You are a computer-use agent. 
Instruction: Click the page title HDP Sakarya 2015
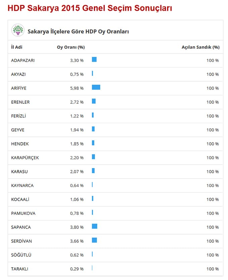[90, 8]
